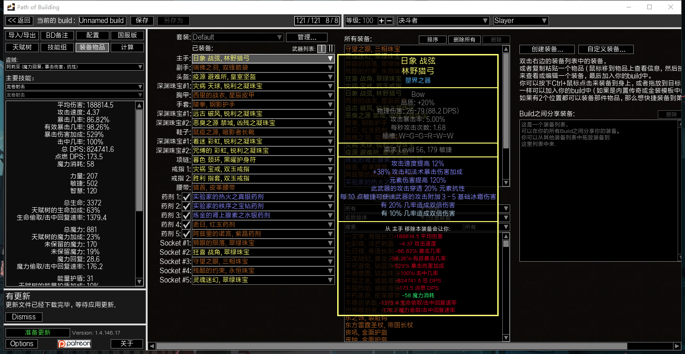Click the level minus stepper button
This screenshot has width=685, height=354.
(x=389, y=21)
